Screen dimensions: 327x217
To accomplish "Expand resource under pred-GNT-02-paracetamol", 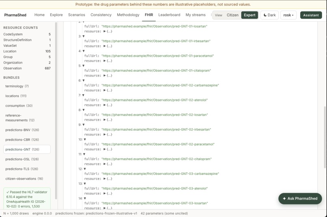I will pyautogui.click(x=105, y=149).
